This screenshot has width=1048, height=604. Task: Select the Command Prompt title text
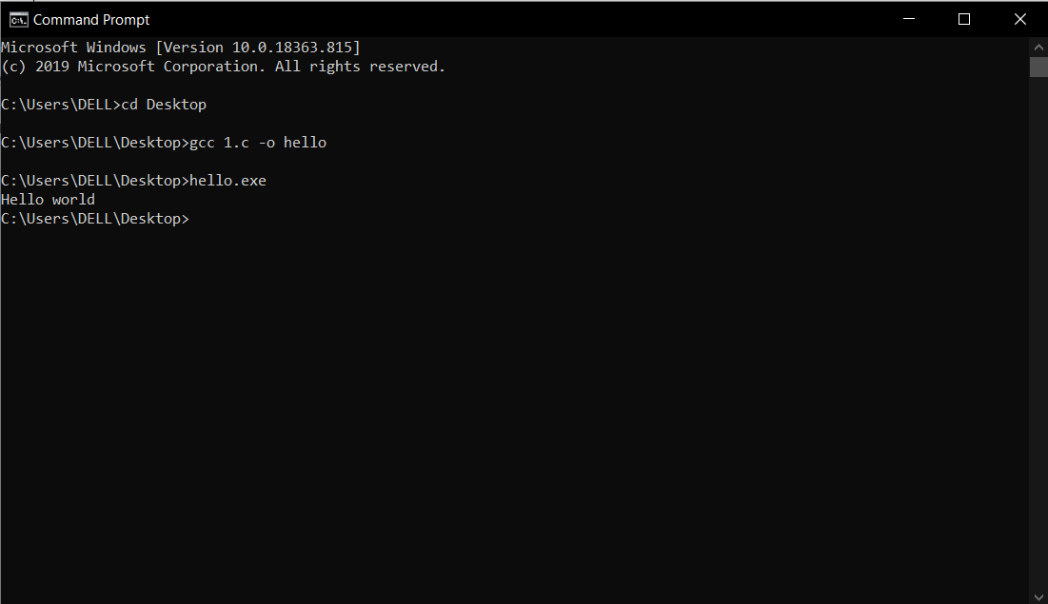point(93,19)
